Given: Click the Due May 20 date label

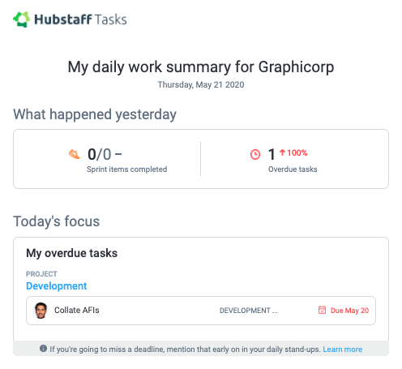Looking at the screenshot, I should pyautogui.click(x=349, y=311).
